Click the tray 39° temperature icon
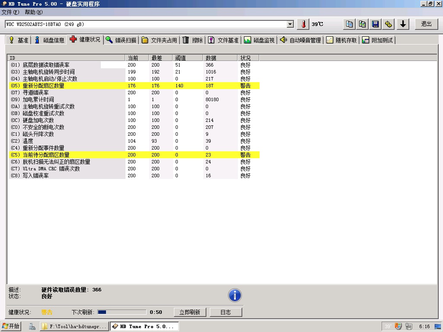Screen dimensions: 443x332 pyautogui.click(x=388, y=327)
